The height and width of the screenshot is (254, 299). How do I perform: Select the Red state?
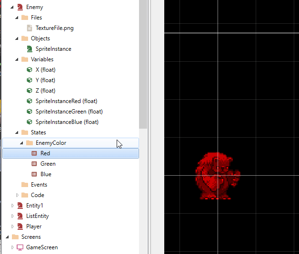click(x=45, y=153)
